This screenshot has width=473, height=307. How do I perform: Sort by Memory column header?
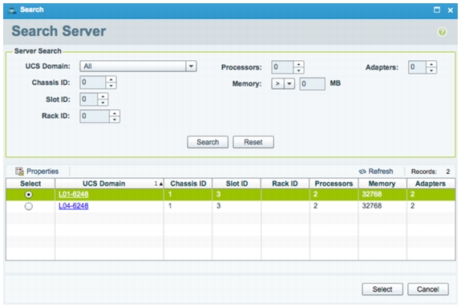click(x=382, y=184)
